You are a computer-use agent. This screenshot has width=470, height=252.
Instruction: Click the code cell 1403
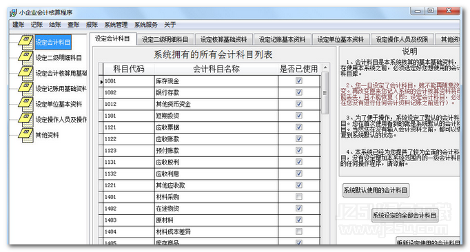pos(129,220)
